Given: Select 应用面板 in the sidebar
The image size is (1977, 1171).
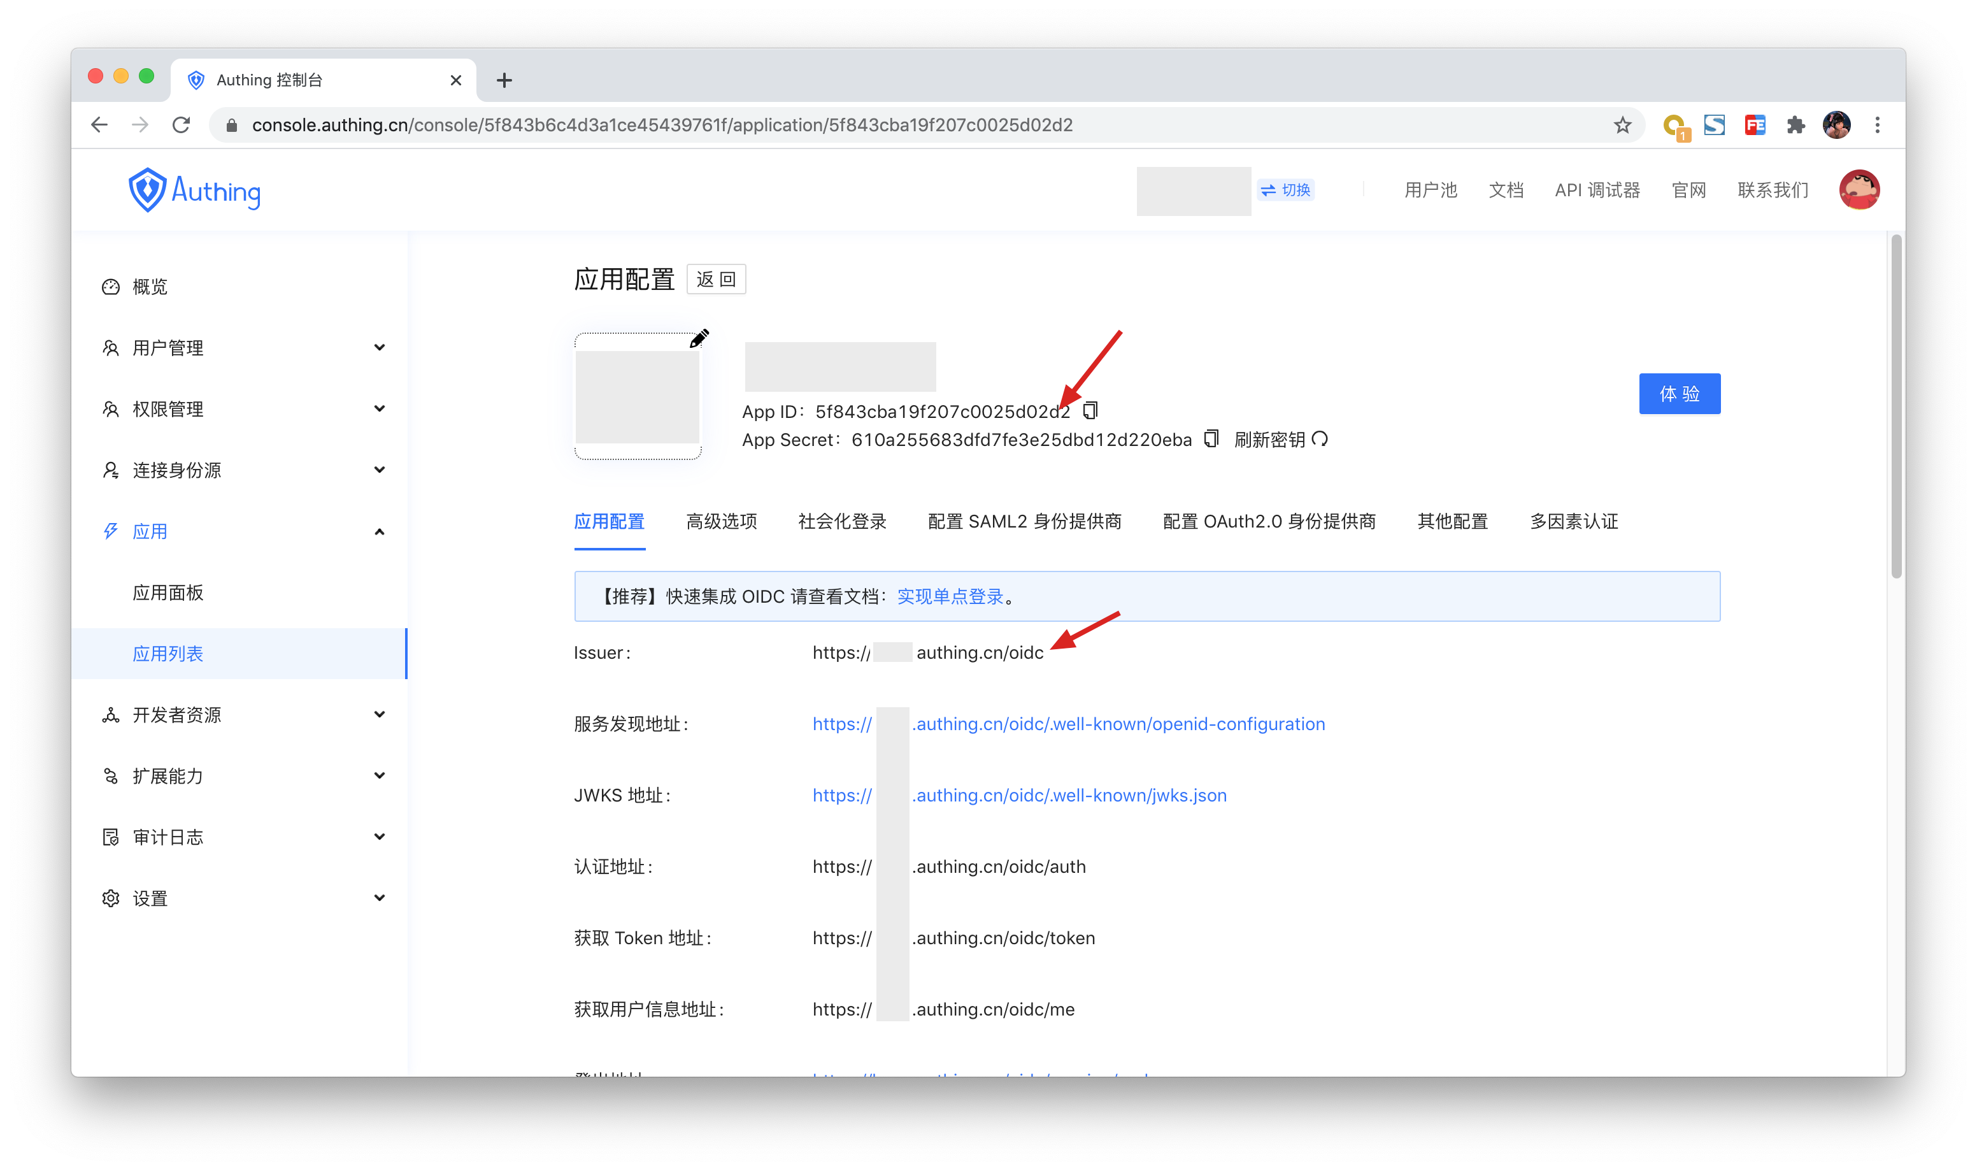Looking at the screenshot, I should [x=168, y=593].
